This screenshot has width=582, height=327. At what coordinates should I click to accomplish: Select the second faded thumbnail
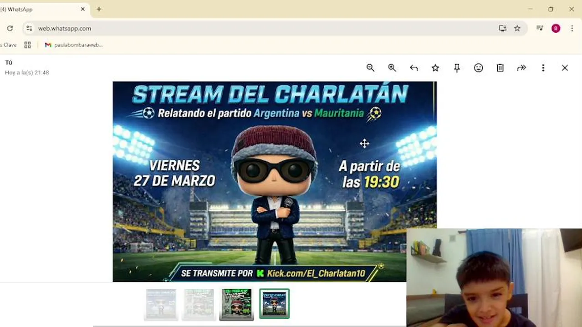coord(199,304)
